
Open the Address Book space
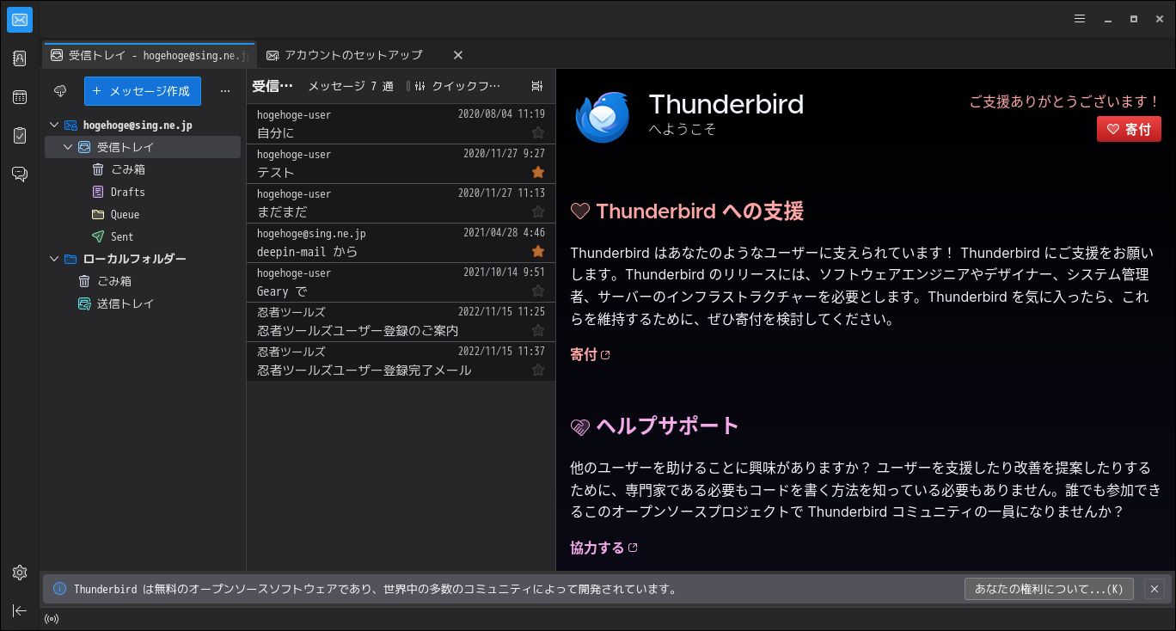pyautogui.click(x=20, y=58)
